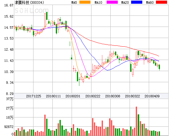This screenshot has width=186, height=136.
Task: Click the orange MA5 legend swatch
Action: tap(85, 2)
